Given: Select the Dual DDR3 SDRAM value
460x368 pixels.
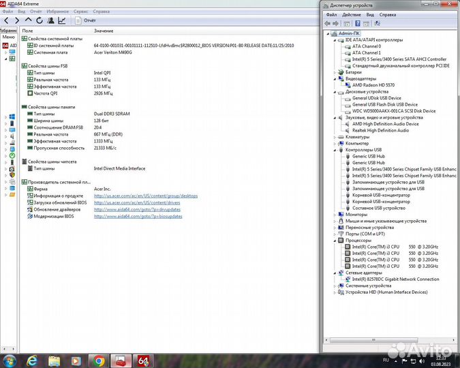Looking at the screenshot, I should [x=112, y=114].
